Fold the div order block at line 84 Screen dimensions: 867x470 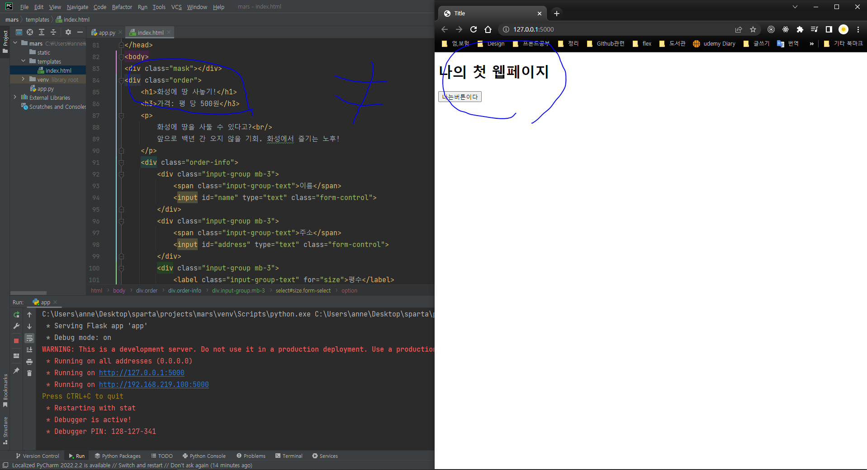[x=121, y=80]
